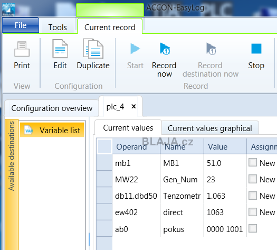Sort by the Operand column header
The width and height of the screenshot is (277, 250).
136,147
